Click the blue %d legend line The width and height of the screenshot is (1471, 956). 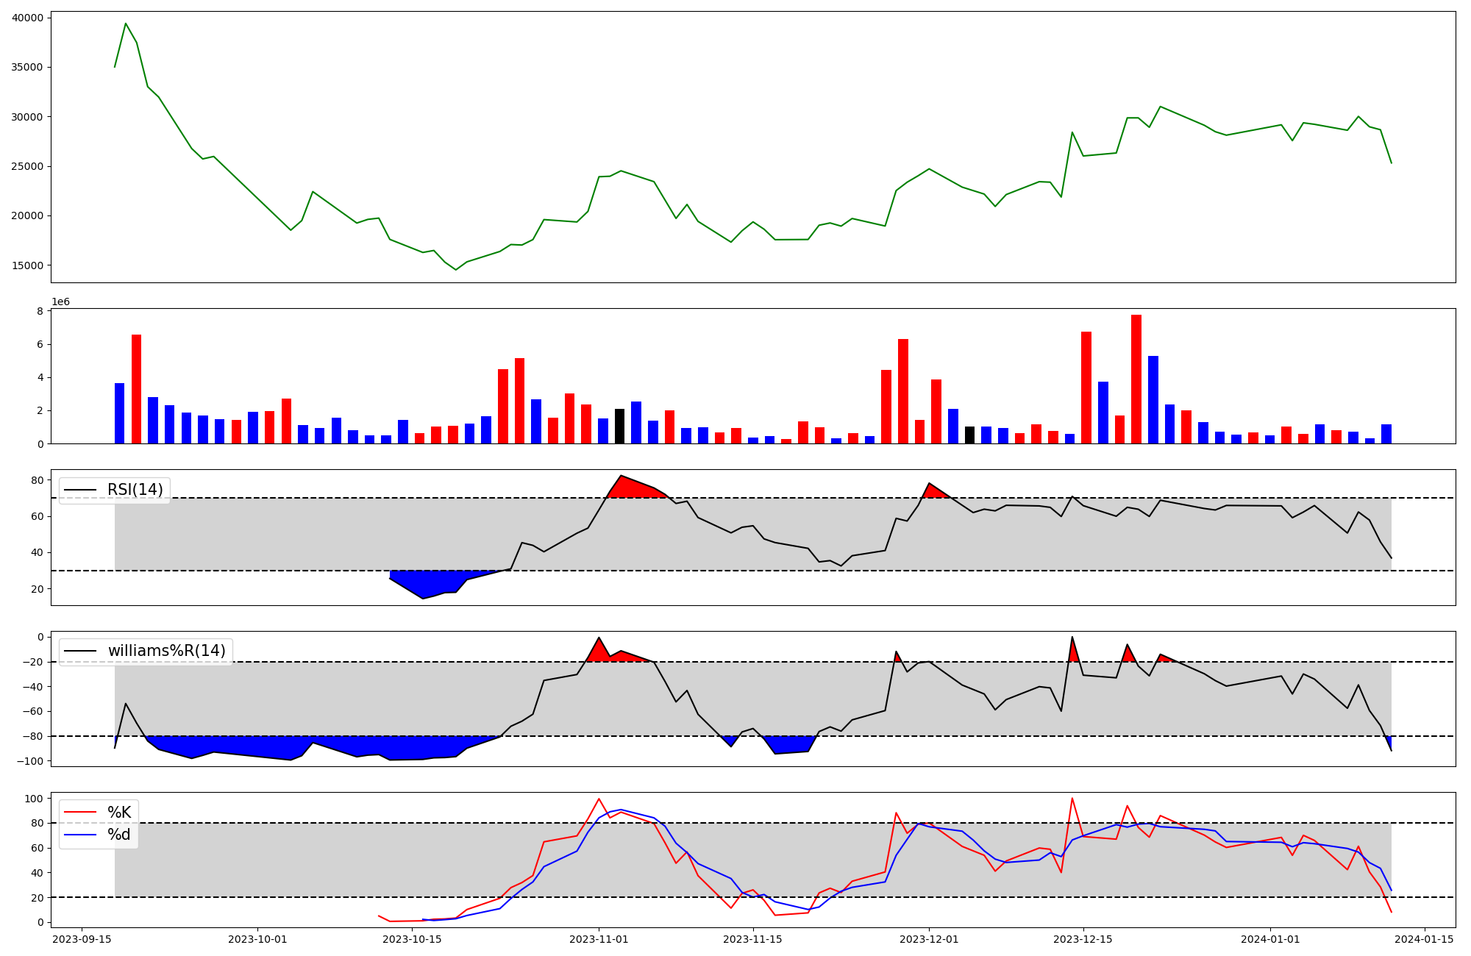(81, 835)
